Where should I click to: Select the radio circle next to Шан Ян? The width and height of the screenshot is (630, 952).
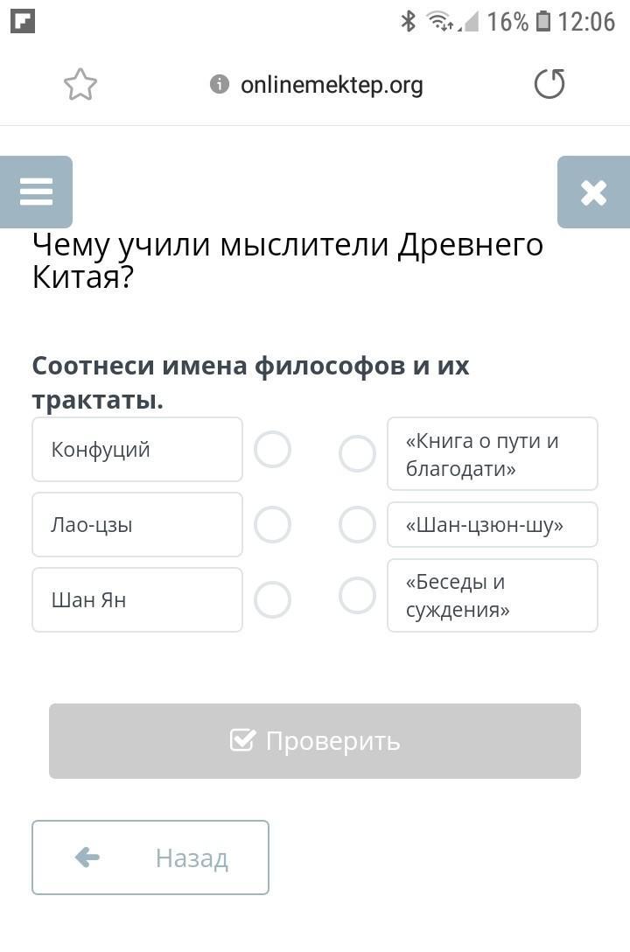pos(272,600)
